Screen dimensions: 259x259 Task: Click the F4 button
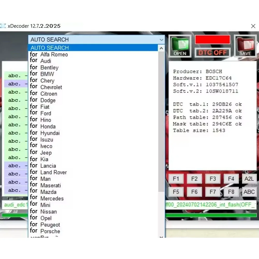(x=231, y=179)
